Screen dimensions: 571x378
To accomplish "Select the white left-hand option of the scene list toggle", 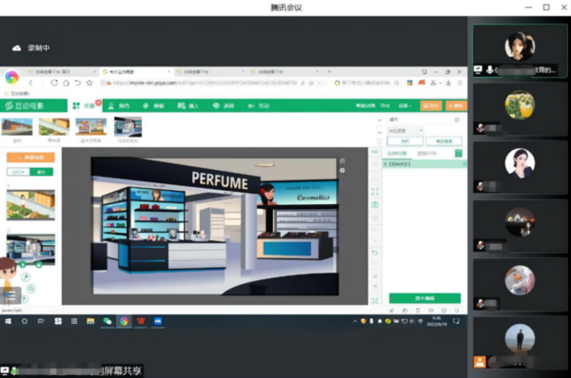I will 19,172.
